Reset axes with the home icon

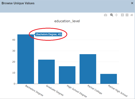coord(132,15)
